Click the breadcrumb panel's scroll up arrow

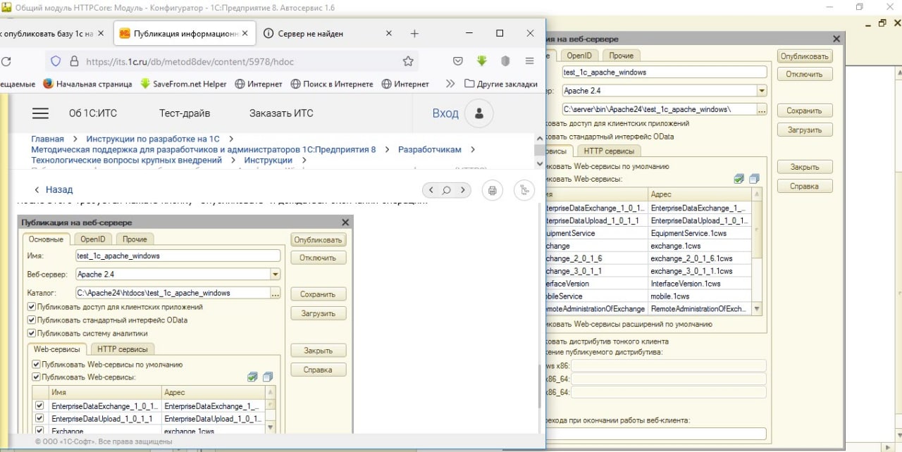tap(540, 137)
